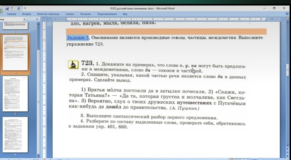Open the Select Browse Object circle button
291x160 pixels.
click(x=288, y=152)
